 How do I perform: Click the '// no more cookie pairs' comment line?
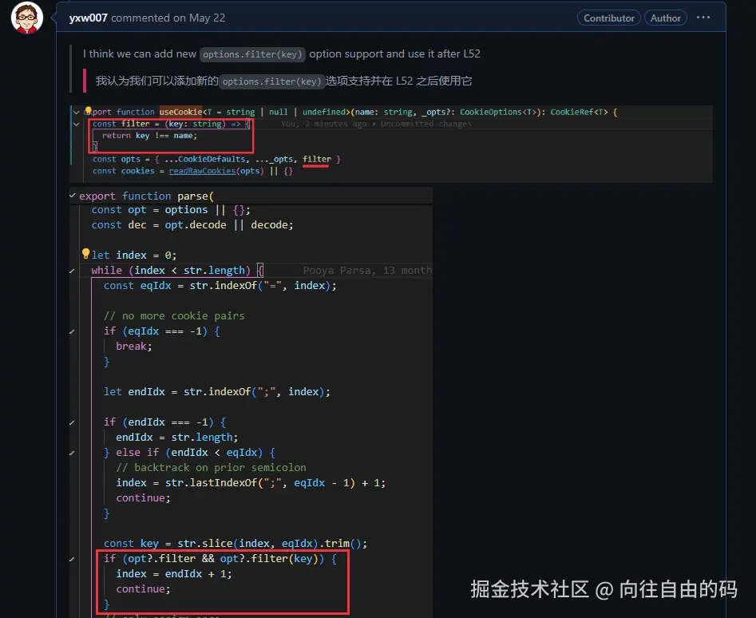click(174, 315)
